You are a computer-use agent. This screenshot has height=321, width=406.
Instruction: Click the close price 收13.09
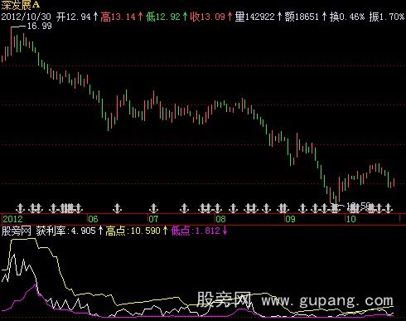(x=208, y=17)
